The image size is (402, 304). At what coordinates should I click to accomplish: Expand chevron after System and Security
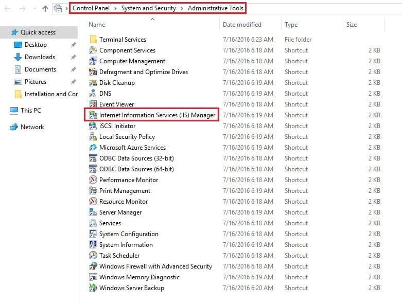click(x=182, y=8)
